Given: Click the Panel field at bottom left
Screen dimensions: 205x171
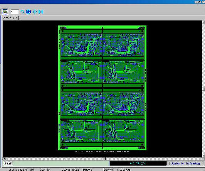Looking at the screenshot, I should 8,163.
